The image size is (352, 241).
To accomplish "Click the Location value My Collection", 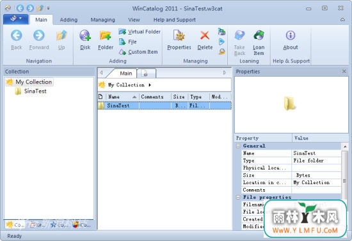I will pos(316,182).
